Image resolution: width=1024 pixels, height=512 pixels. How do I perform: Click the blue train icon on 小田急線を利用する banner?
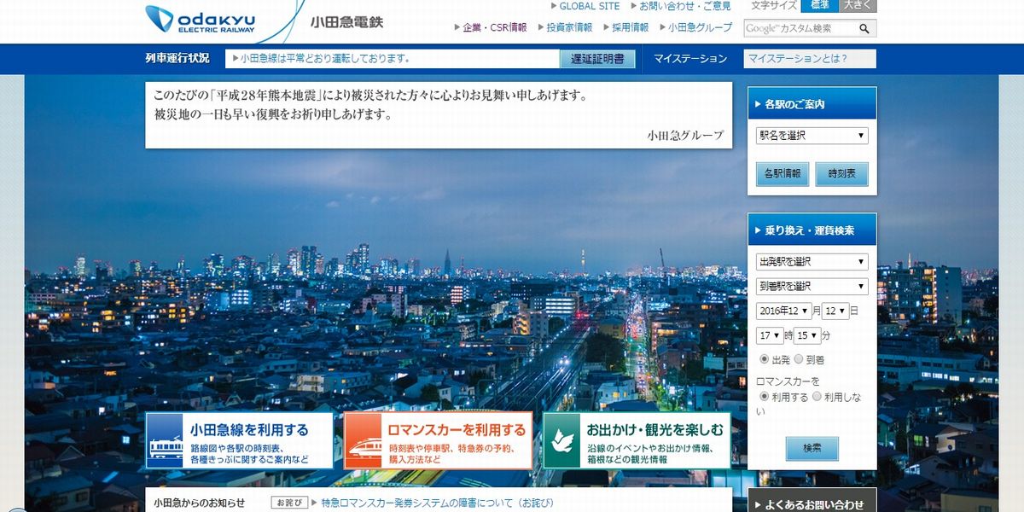[165, 442]
